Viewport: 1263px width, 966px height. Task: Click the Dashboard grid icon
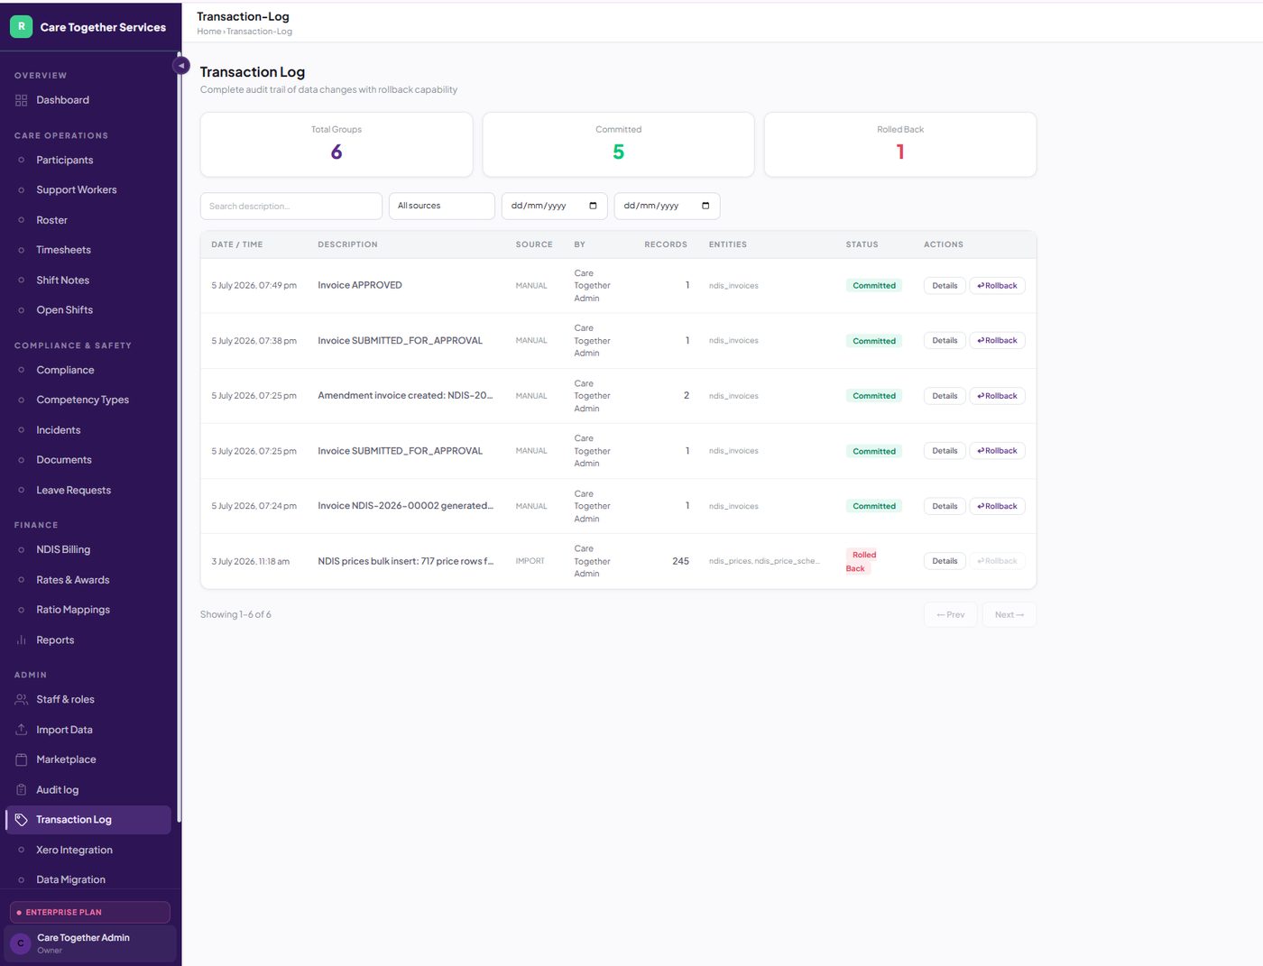(x=22, y=100)
